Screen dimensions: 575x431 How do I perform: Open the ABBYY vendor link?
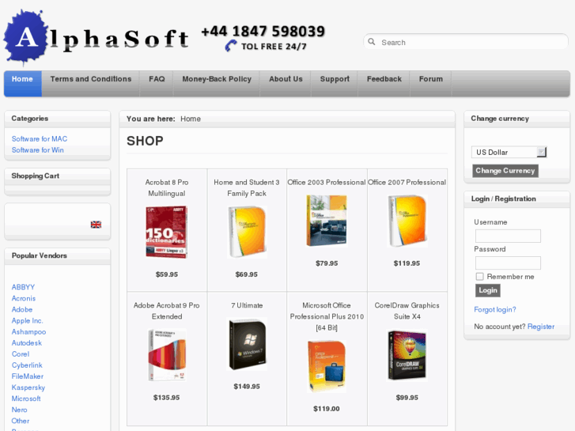[x=23, y=287]
